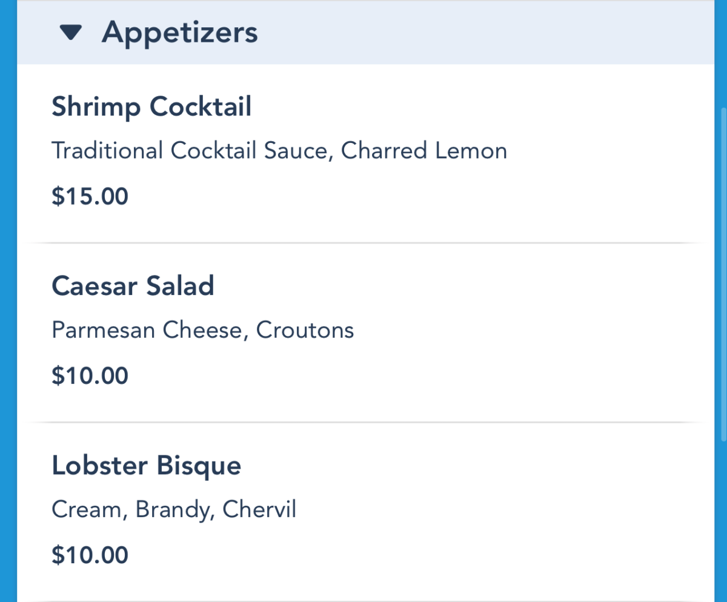Click the word Bisque in the item title

pyautogui.click(x=199, y=465)
